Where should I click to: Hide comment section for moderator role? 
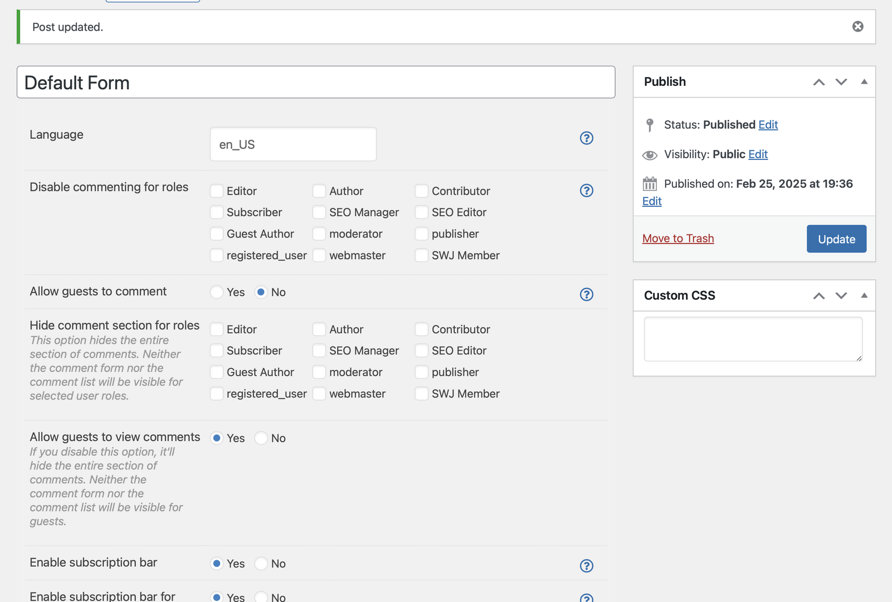[x=319, y=372]
